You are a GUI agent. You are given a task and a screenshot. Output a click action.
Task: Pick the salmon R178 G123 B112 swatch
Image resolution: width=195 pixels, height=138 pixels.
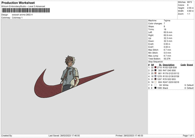point(155,73)
